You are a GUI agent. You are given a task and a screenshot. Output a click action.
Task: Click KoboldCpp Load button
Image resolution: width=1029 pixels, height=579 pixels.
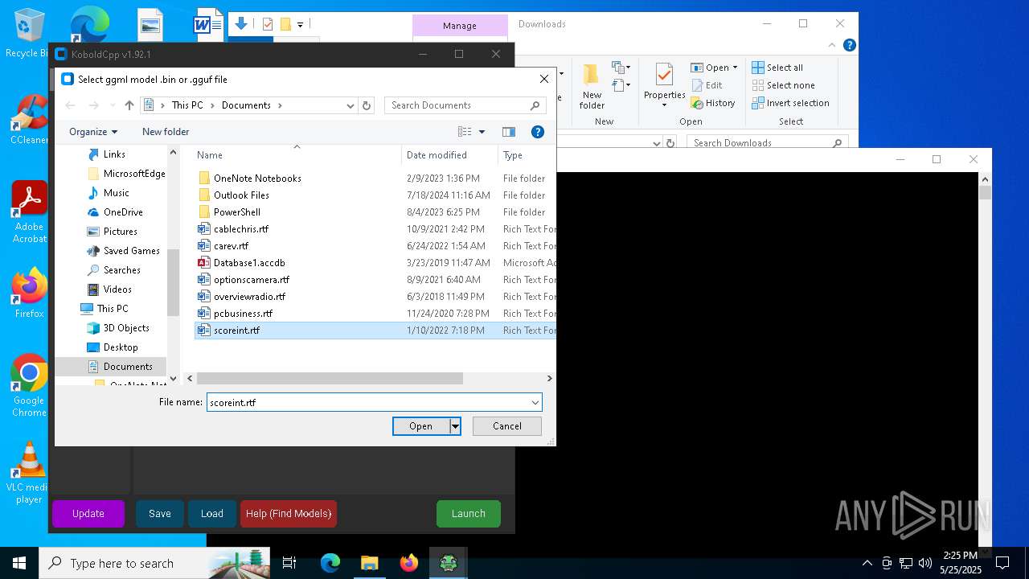pos(212,514)
